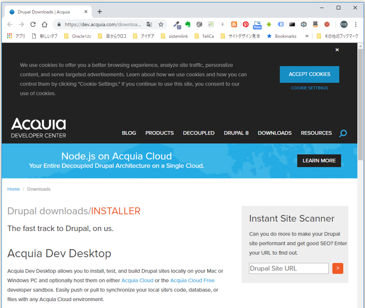Open the black terminal extension icon
365x308 pixels.
point(292,24)
